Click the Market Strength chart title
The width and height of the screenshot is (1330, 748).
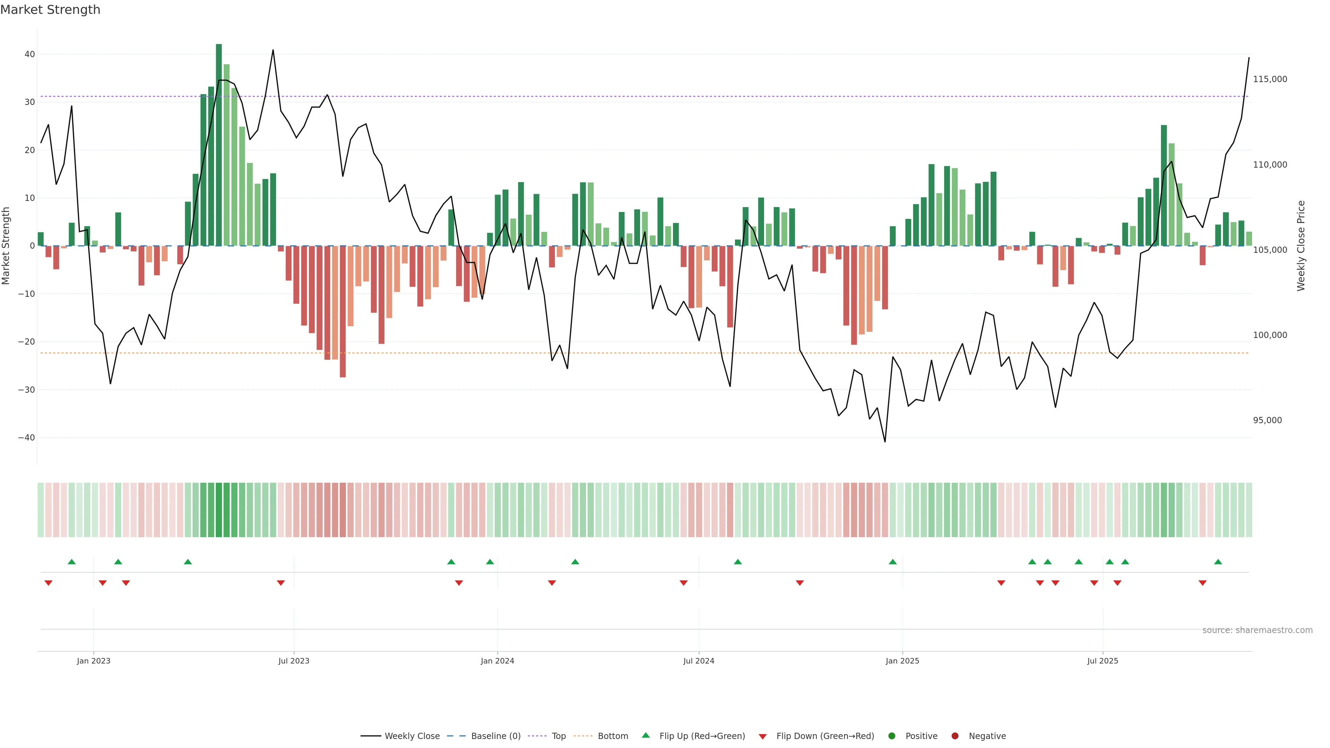coord(50,10)
